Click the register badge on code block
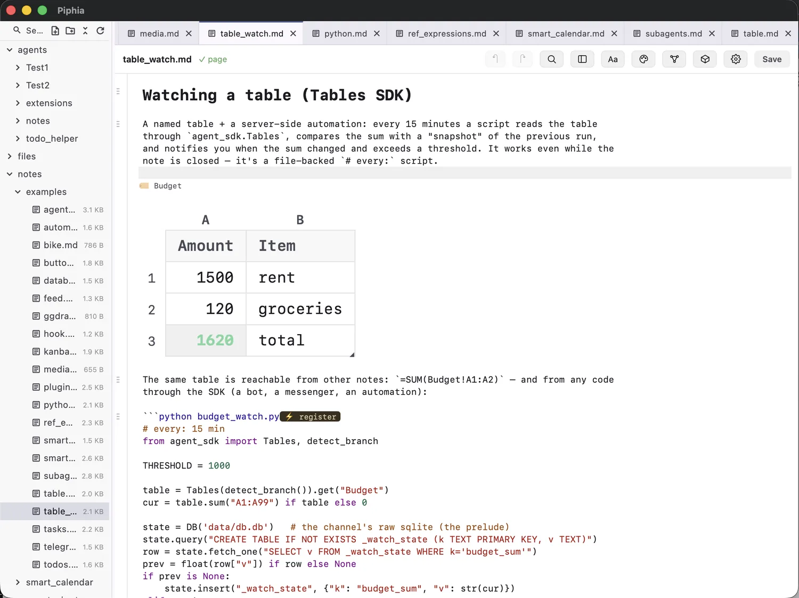 click(310, 417)
